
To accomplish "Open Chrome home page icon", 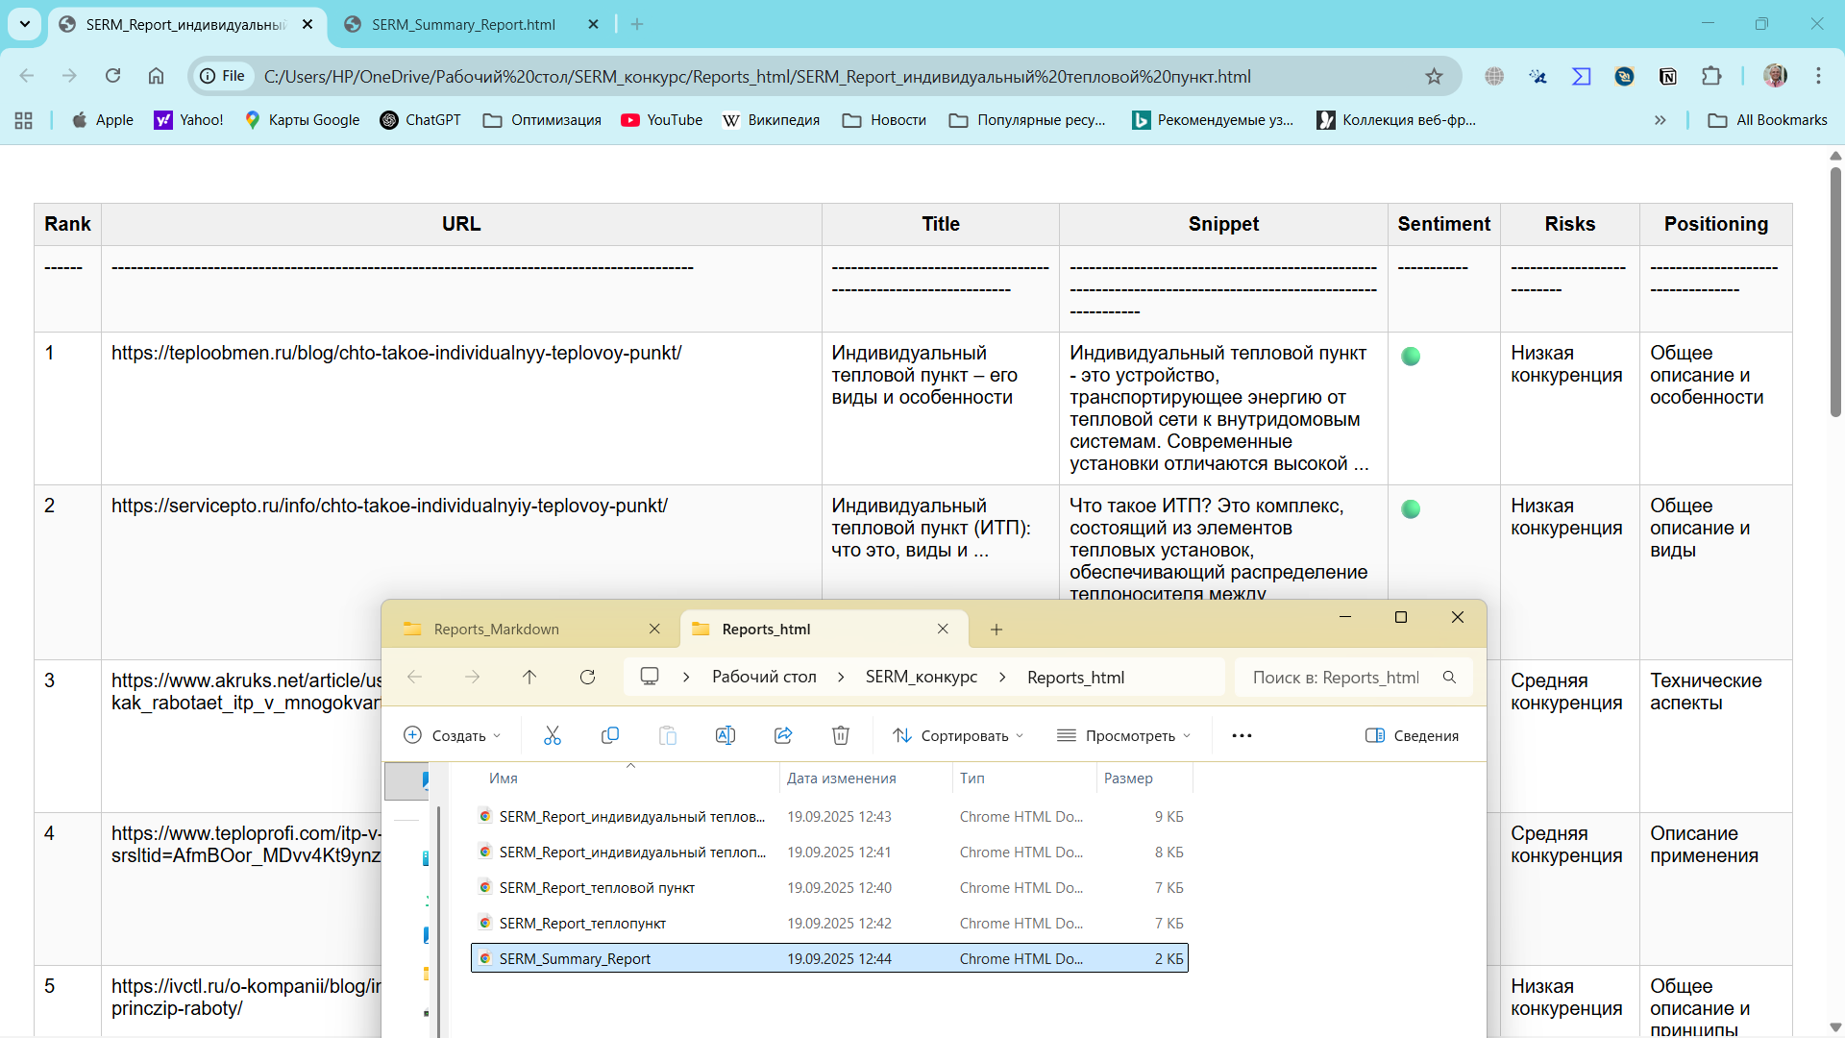I will click(156, 76).
